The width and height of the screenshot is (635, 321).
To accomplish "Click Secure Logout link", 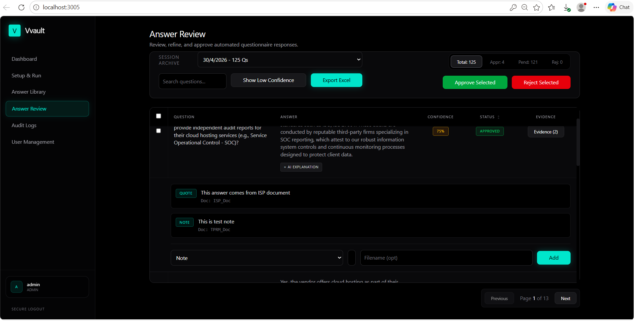I will pyautogui.click(x=28, y=309).
